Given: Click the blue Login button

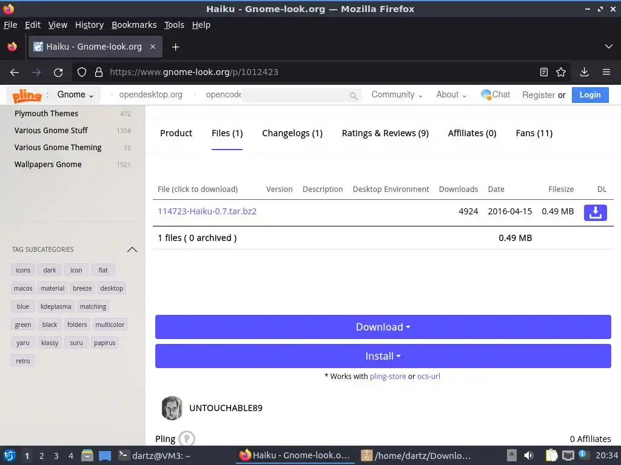Looking at the screenshot, I should [x=590, y=95].
